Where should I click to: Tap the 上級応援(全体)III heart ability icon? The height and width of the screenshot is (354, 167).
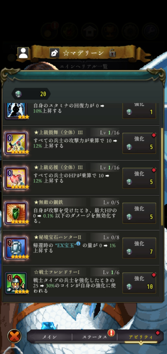coord(16,178)
